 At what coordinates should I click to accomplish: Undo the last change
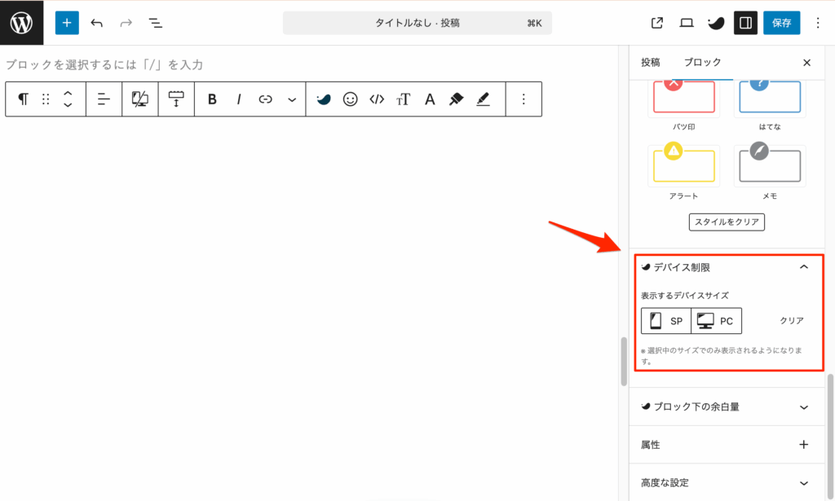click(x=97, y=23)
